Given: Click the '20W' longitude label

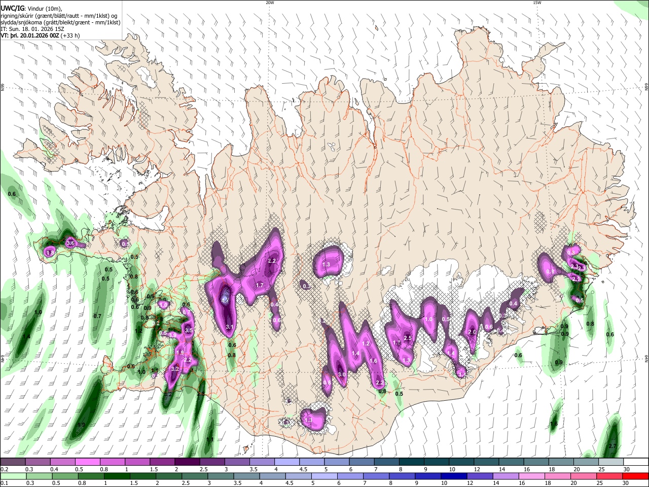Looking at the screenshot, I should coord(270,3).
